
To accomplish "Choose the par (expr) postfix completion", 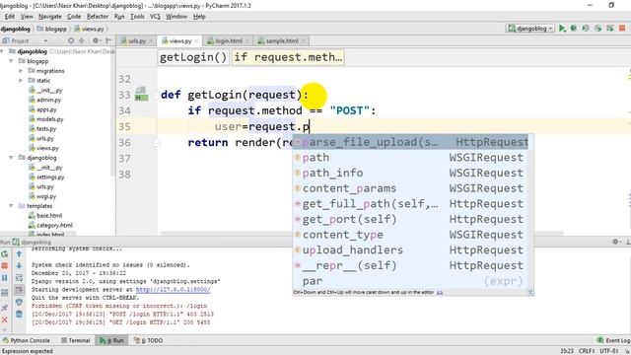I will pyautogui.click(x=410, y=281).
